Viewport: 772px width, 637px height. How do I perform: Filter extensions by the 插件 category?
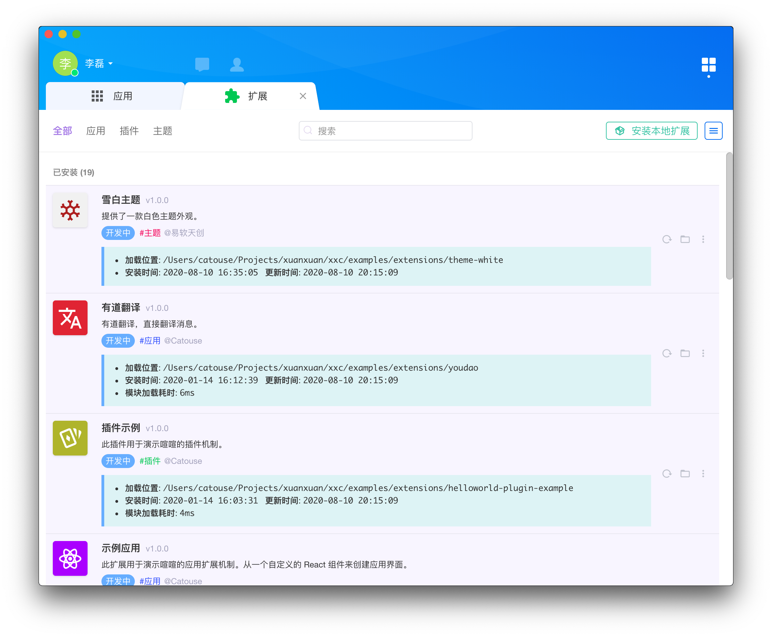(x=129, y=131)
